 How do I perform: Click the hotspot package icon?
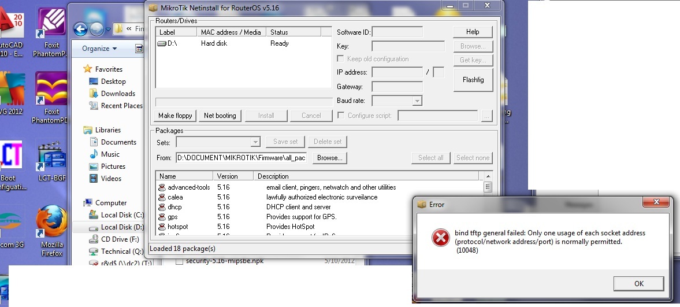point(162,227)
